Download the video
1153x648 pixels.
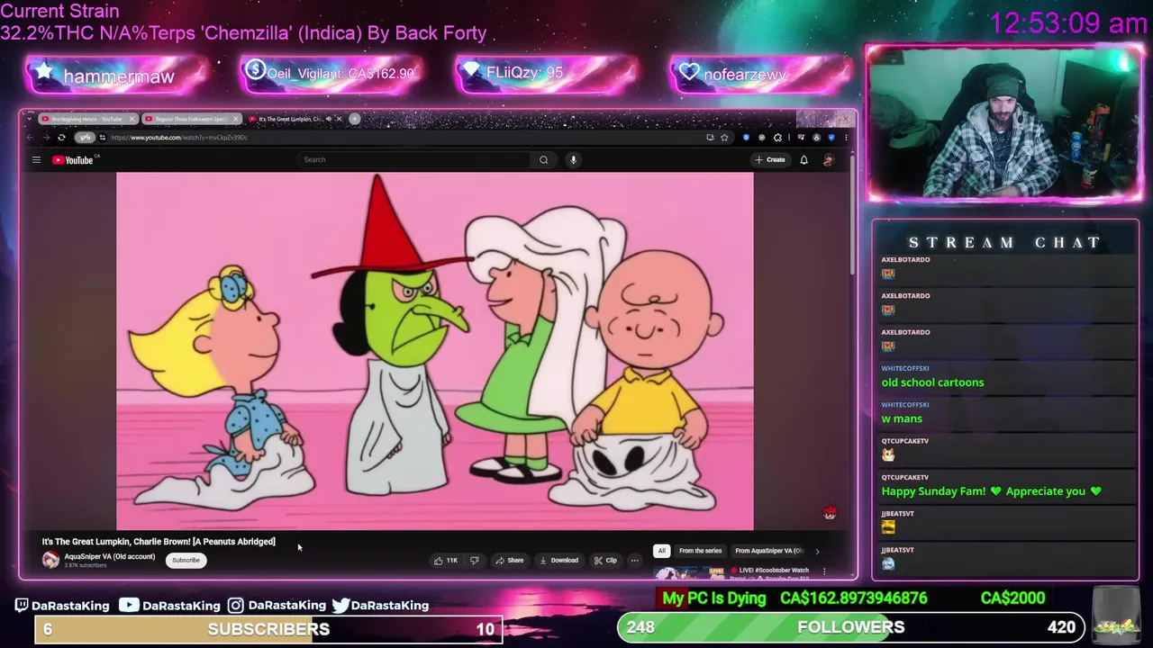click(x=558, y=561)
